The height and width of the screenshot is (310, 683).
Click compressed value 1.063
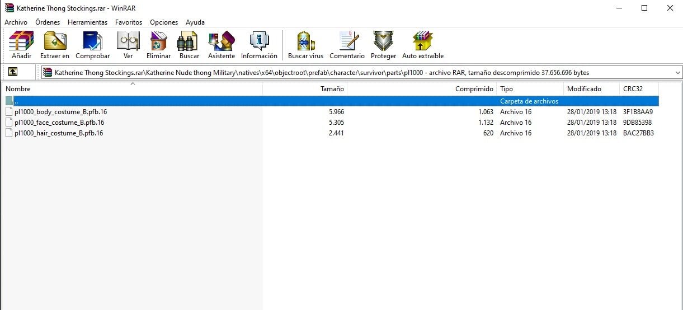coord(486,112)
